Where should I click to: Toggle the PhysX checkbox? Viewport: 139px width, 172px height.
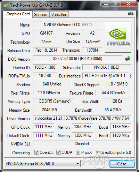[x=78, y=152]
